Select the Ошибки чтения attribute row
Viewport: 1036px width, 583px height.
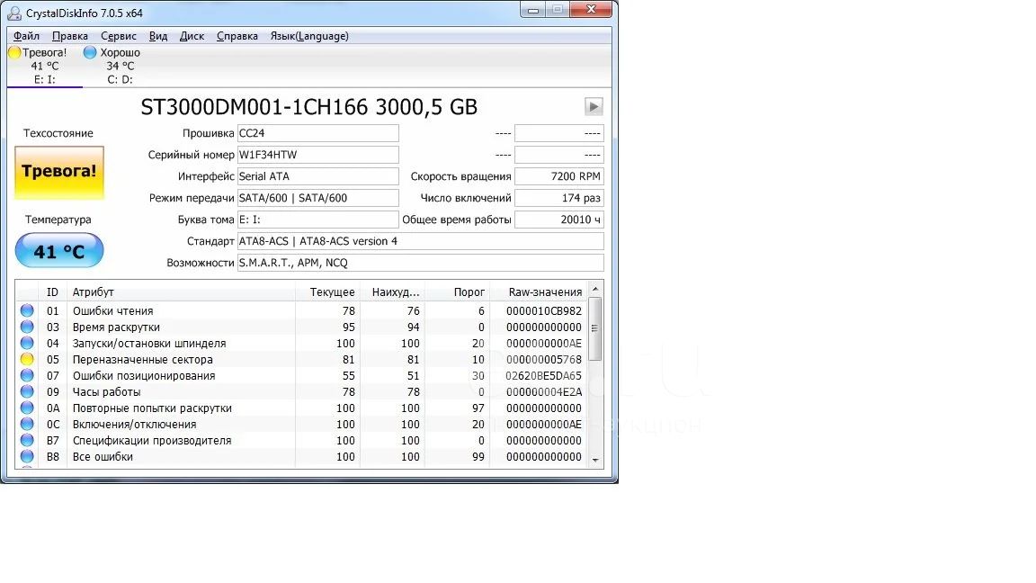[300, 310]
